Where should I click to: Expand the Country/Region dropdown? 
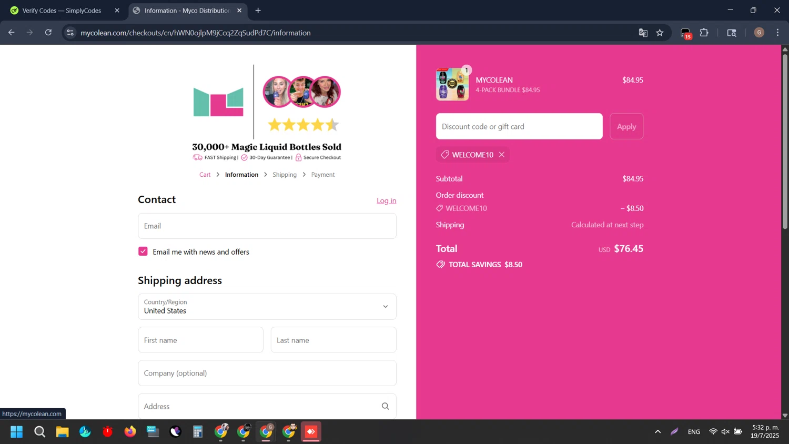[x=267, y=307]
